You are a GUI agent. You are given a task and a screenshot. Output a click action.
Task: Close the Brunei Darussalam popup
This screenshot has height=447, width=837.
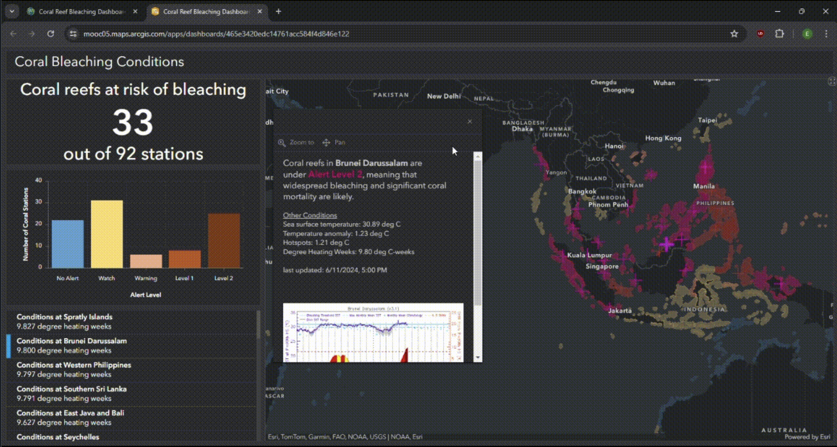470,121
